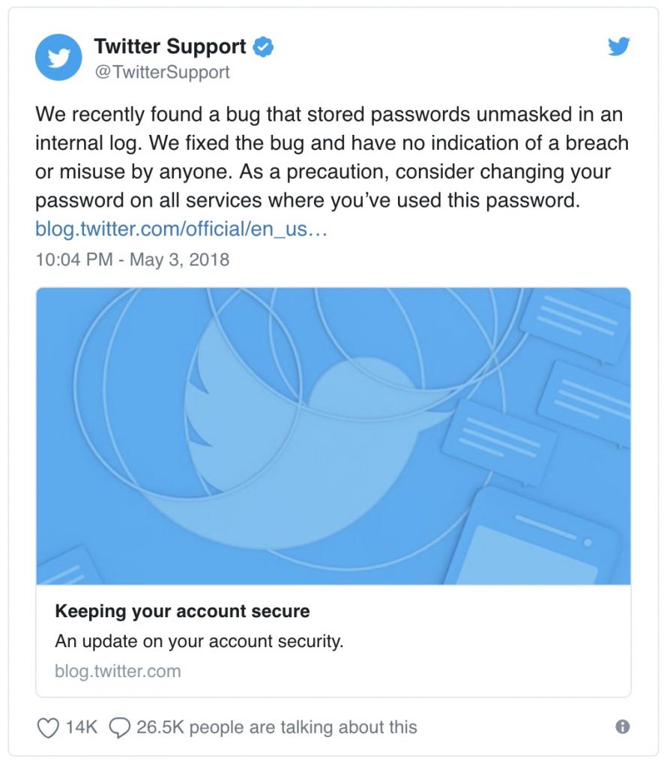Click the blog.twitter.com card domain
Image resolution: width=667 pixels, height=767 pixels.
click(118, 670)
